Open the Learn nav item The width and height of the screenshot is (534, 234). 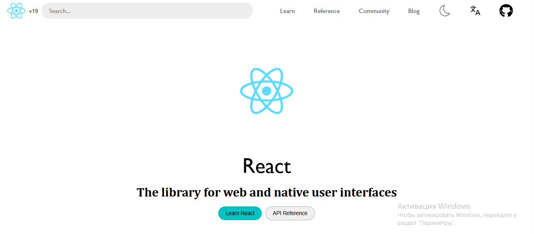click(x=287, y=11)
